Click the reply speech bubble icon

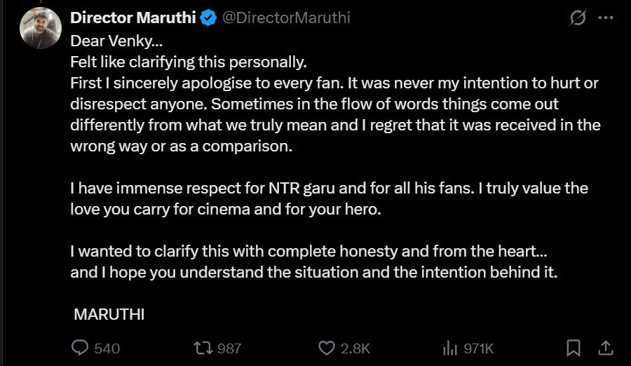coord(81,348)
